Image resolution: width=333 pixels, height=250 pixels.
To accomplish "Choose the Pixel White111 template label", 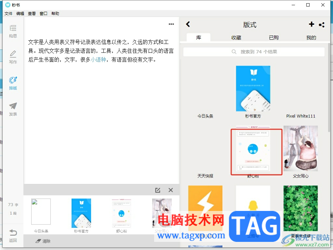I will [300, 116].
